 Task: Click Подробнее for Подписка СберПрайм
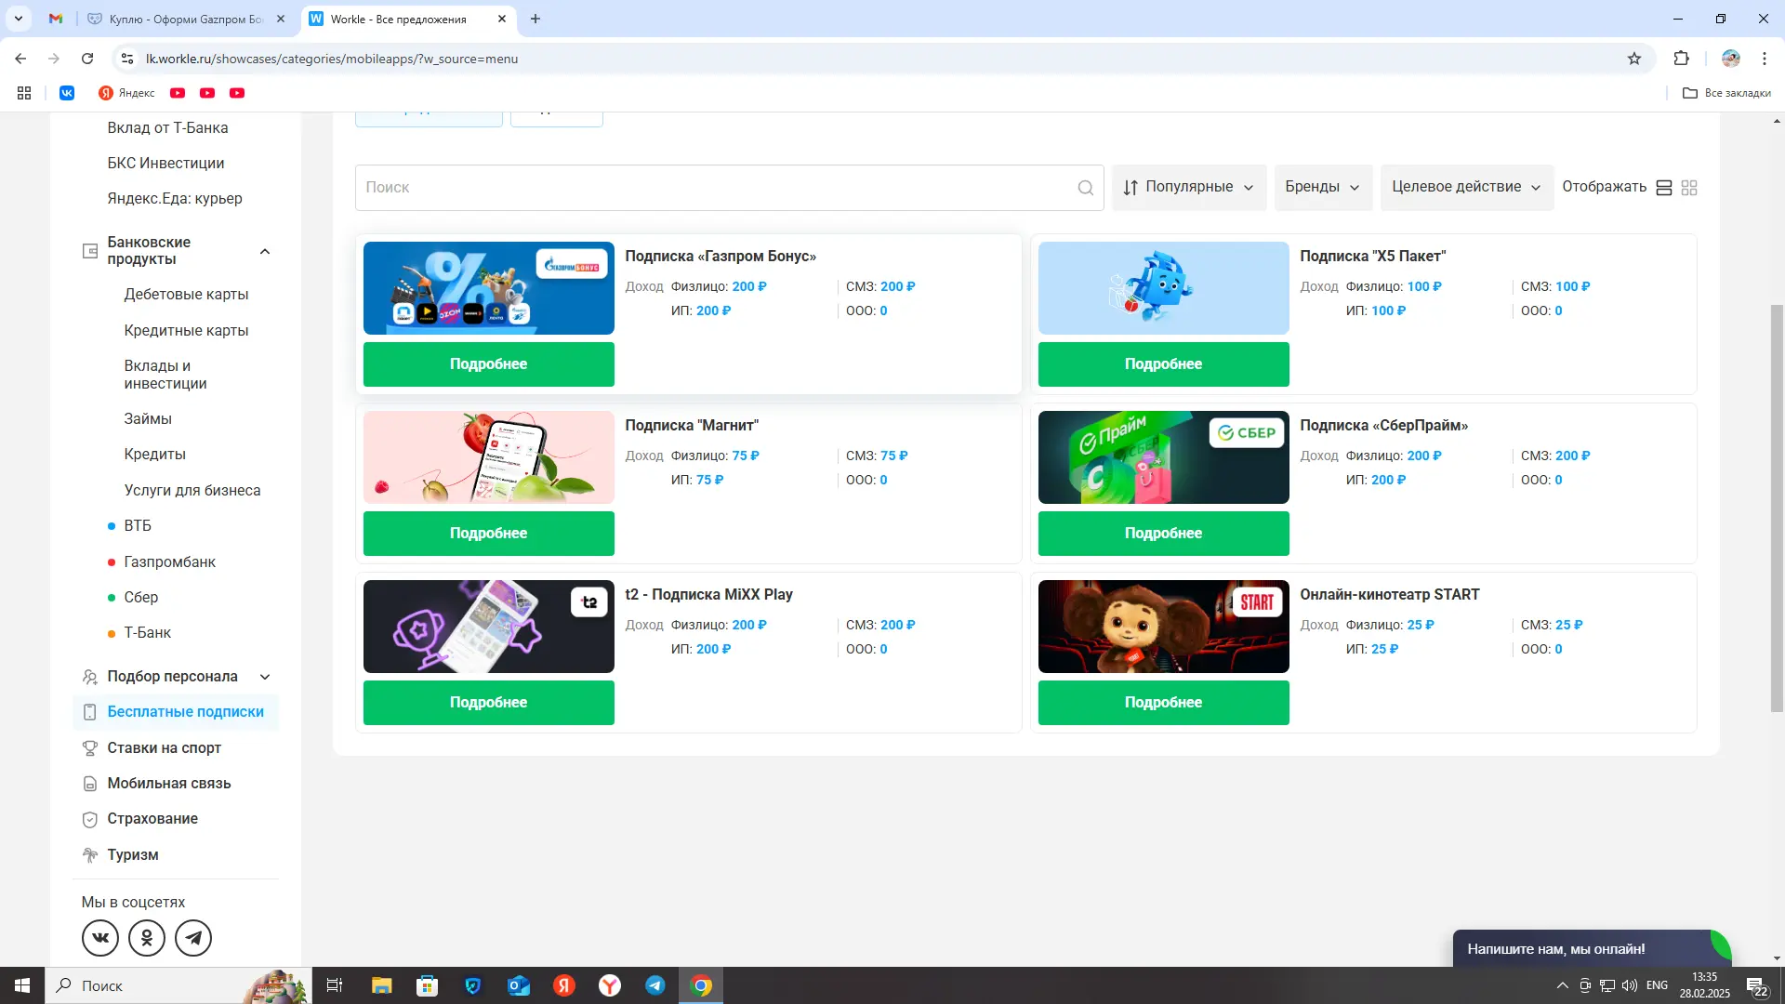pos(1164,534)
